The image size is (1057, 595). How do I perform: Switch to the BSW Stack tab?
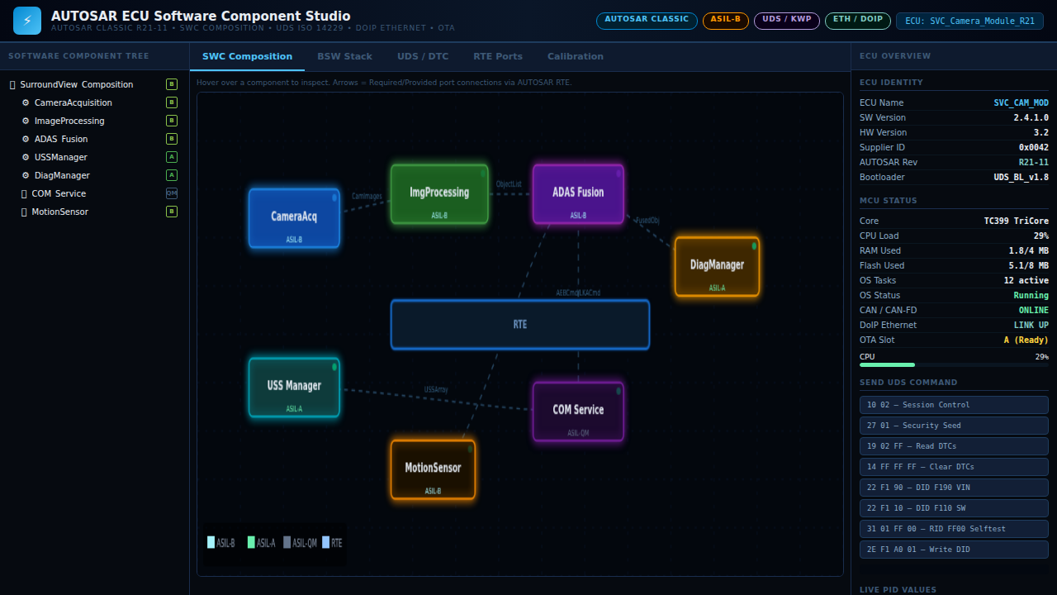pyautogui.click(x=344, y=56)
